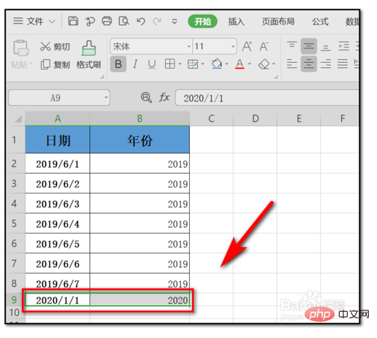This screenshot has height=338, width=377.
Task: Click the red font color A
Action: pos(240,64)
